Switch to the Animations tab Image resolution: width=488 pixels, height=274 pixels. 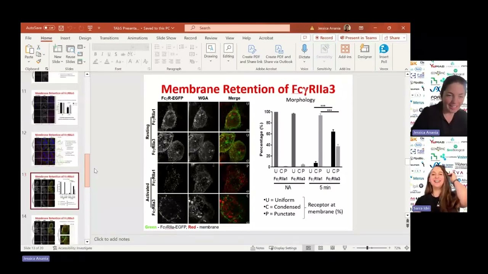pos(138,38)
